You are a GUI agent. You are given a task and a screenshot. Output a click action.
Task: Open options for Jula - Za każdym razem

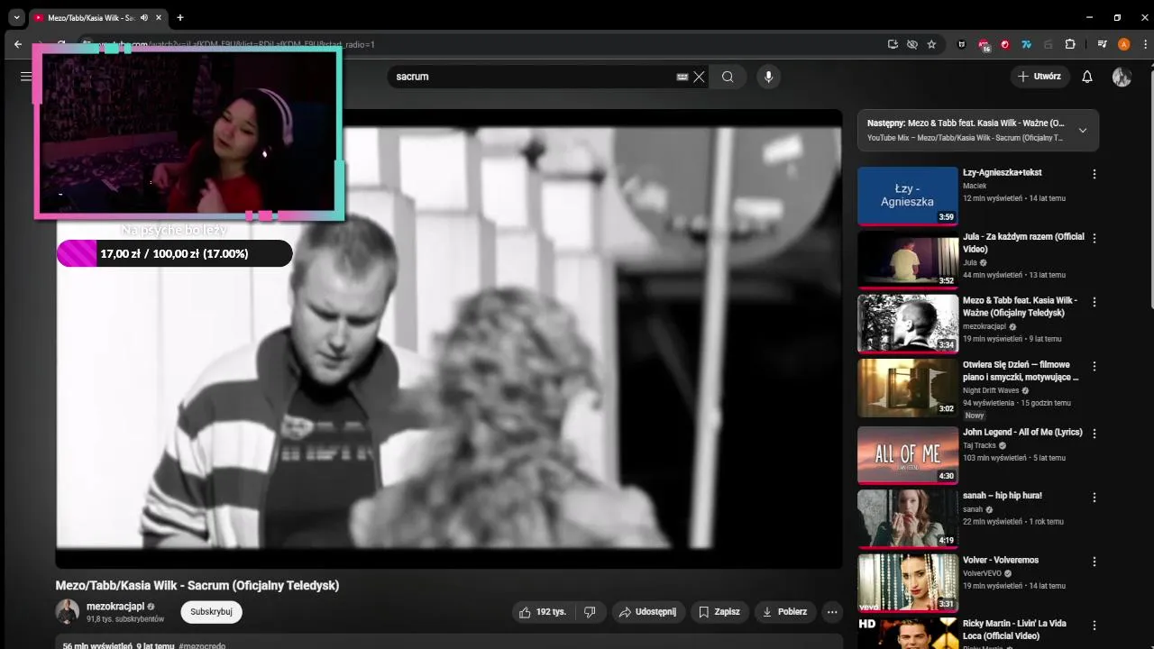(x=1094, y=238)
